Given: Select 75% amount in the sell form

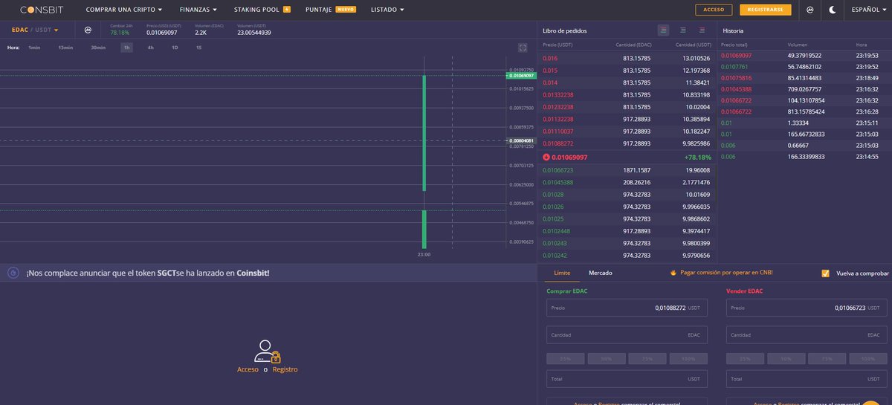Looking at the screenshot, I should click(x=827, y=359).
